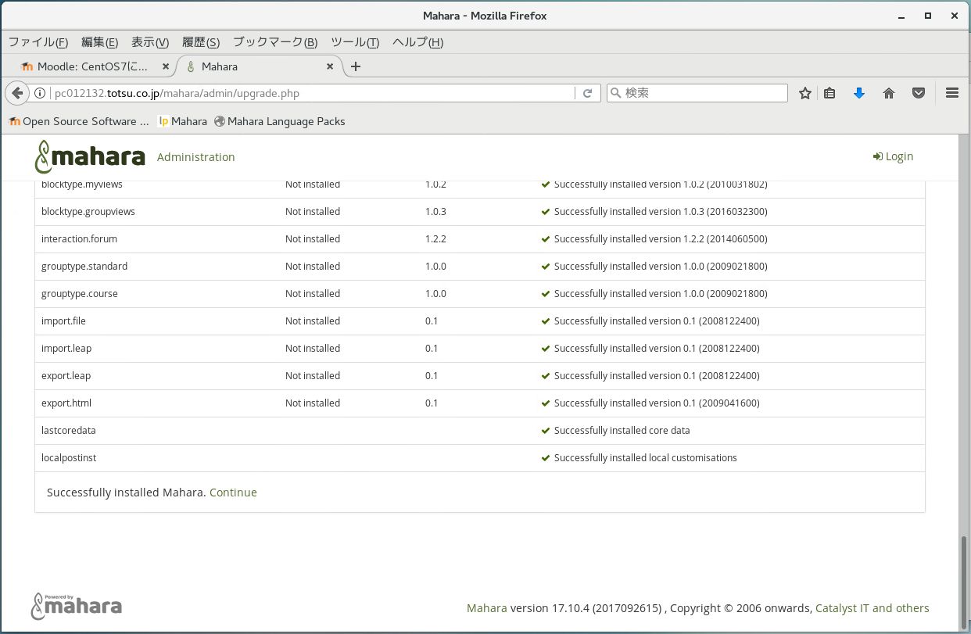Image resolution: width=971 pixels, height=634 pixels.
Task: Open the Pocket icon
Action: click(x=919, y=93)
